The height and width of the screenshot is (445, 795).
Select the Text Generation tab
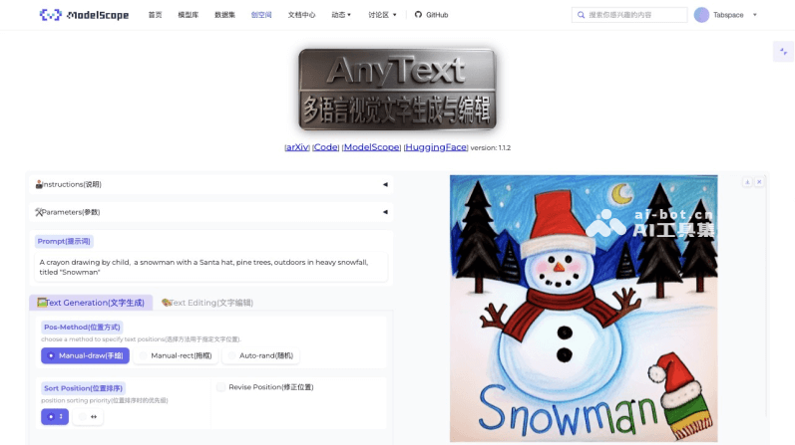(x=91, y=302)
